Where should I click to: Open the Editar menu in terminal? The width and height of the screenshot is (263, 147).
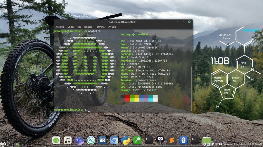point(71,27)
